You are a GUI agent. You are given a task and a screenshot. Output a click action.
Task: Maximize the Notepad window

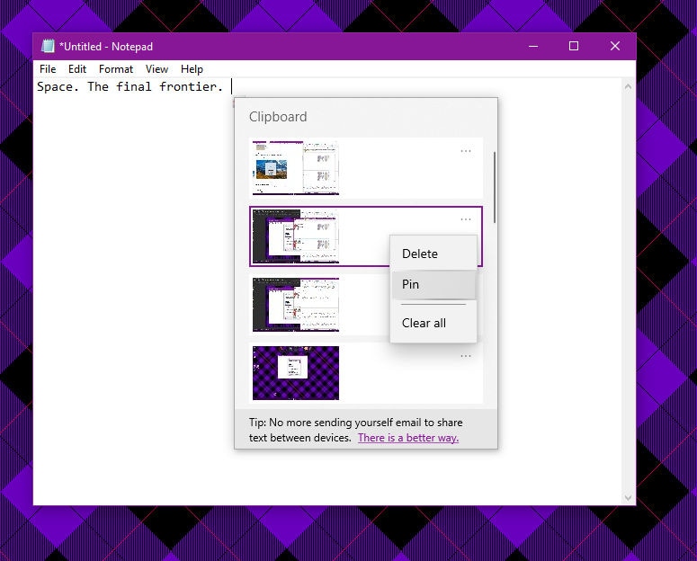574,47
